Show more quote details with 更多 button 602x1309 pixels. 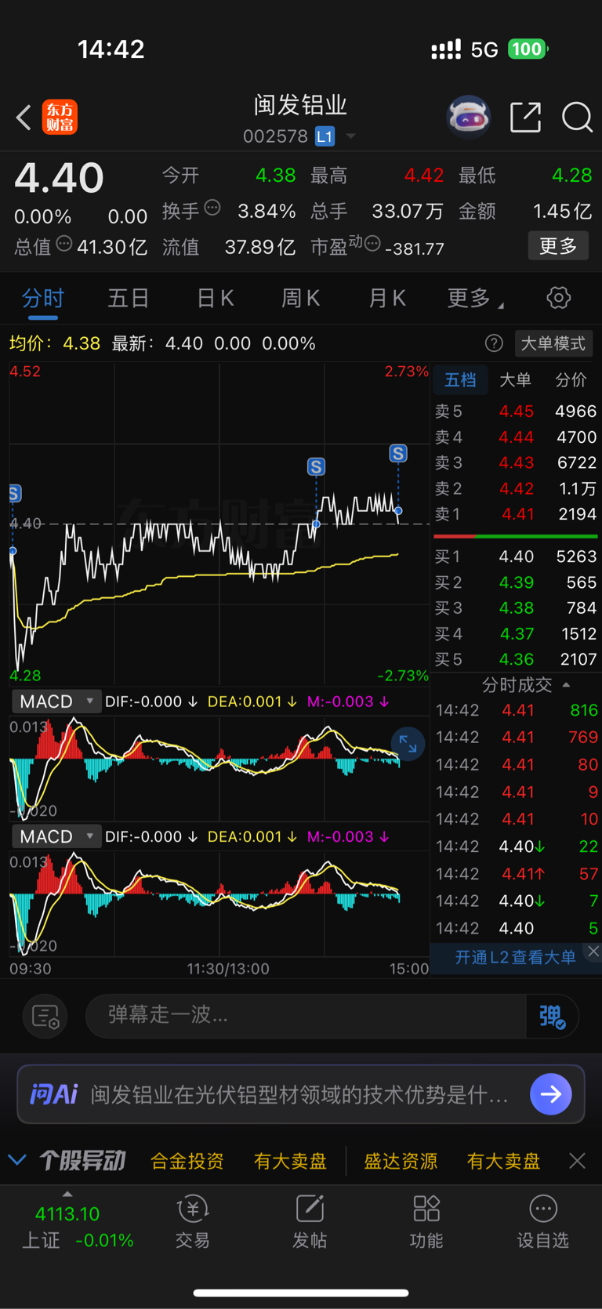(x=558, y=246)
